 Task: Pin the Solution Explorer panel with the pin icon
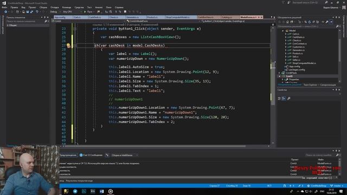click(336, 17)
